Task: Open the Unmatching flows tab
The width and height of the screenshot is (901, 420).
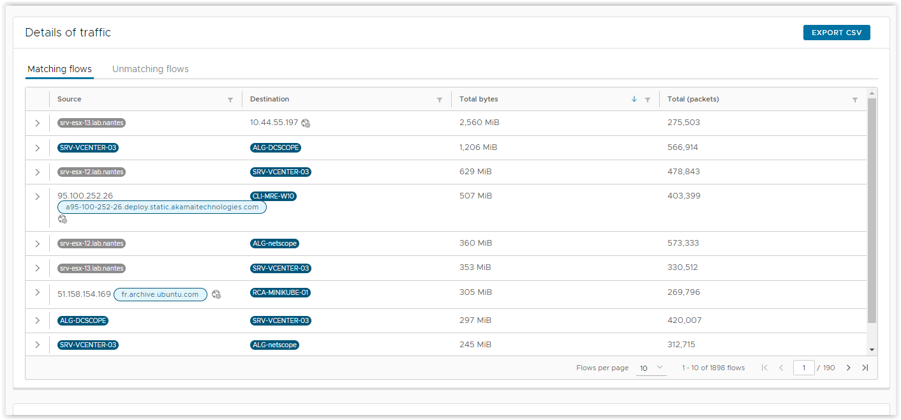Action: (x=151, y=69)
